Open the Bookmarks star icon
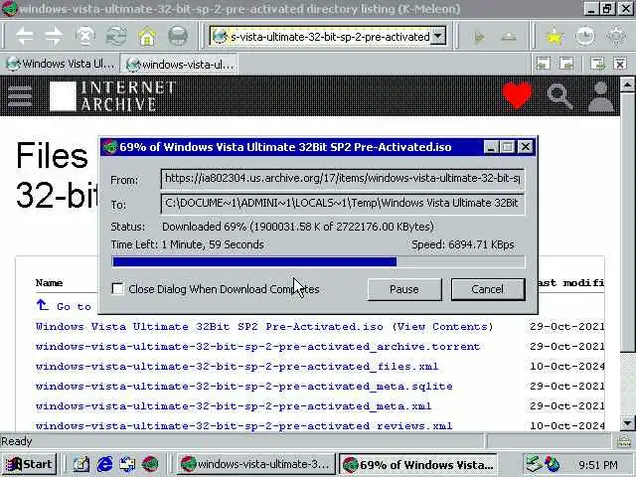This screenshot has height=477, width=636. 555,37
